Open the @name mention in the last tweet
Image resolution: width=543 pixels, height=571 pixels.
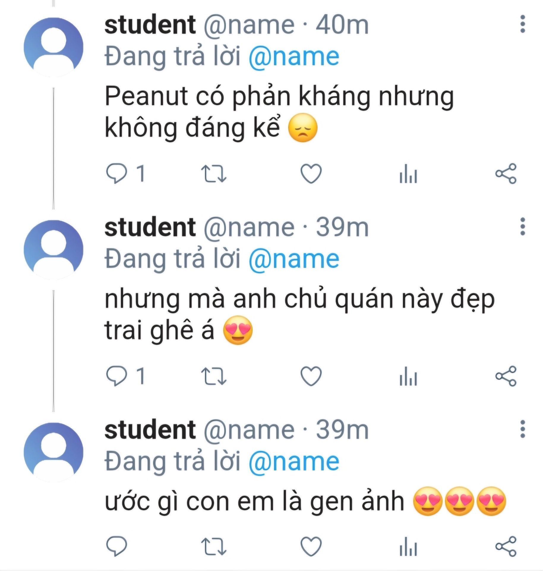[294, 462]
